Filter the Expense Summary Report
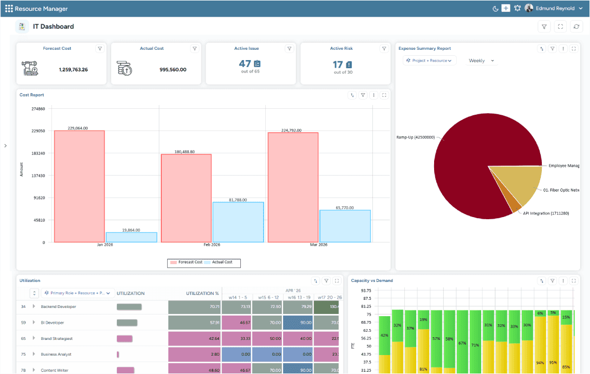This screenshot has width=590, height=374. [552, 49]
